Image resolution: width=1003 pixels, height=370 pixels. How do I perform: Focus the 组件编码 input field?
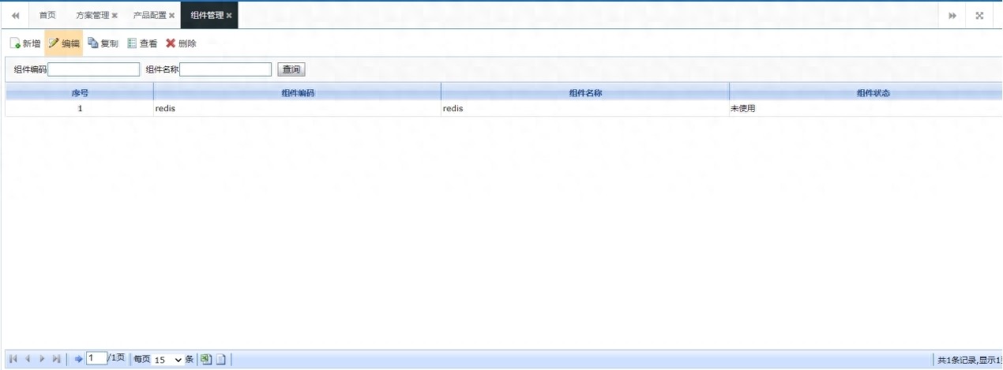click(x=94, y=69)
